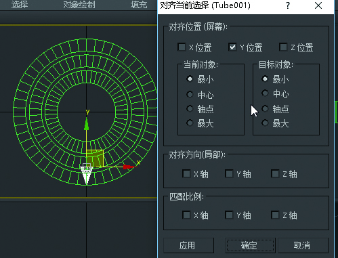The height and width of the screenshot is (258, 338).
Task: Check Z 轴 in 匹配比例 group
Action: pos(275,215)
